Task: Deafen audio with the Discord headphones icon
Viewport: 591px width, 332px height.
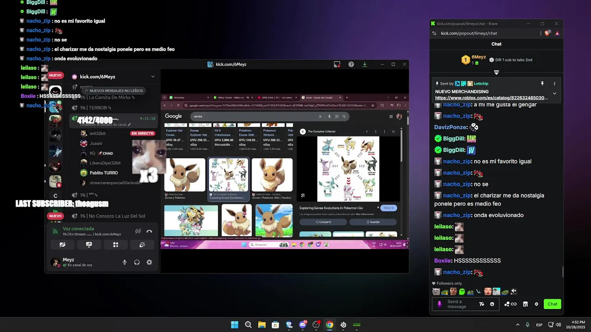Action: pyautogui.click(x=137, y=262)
